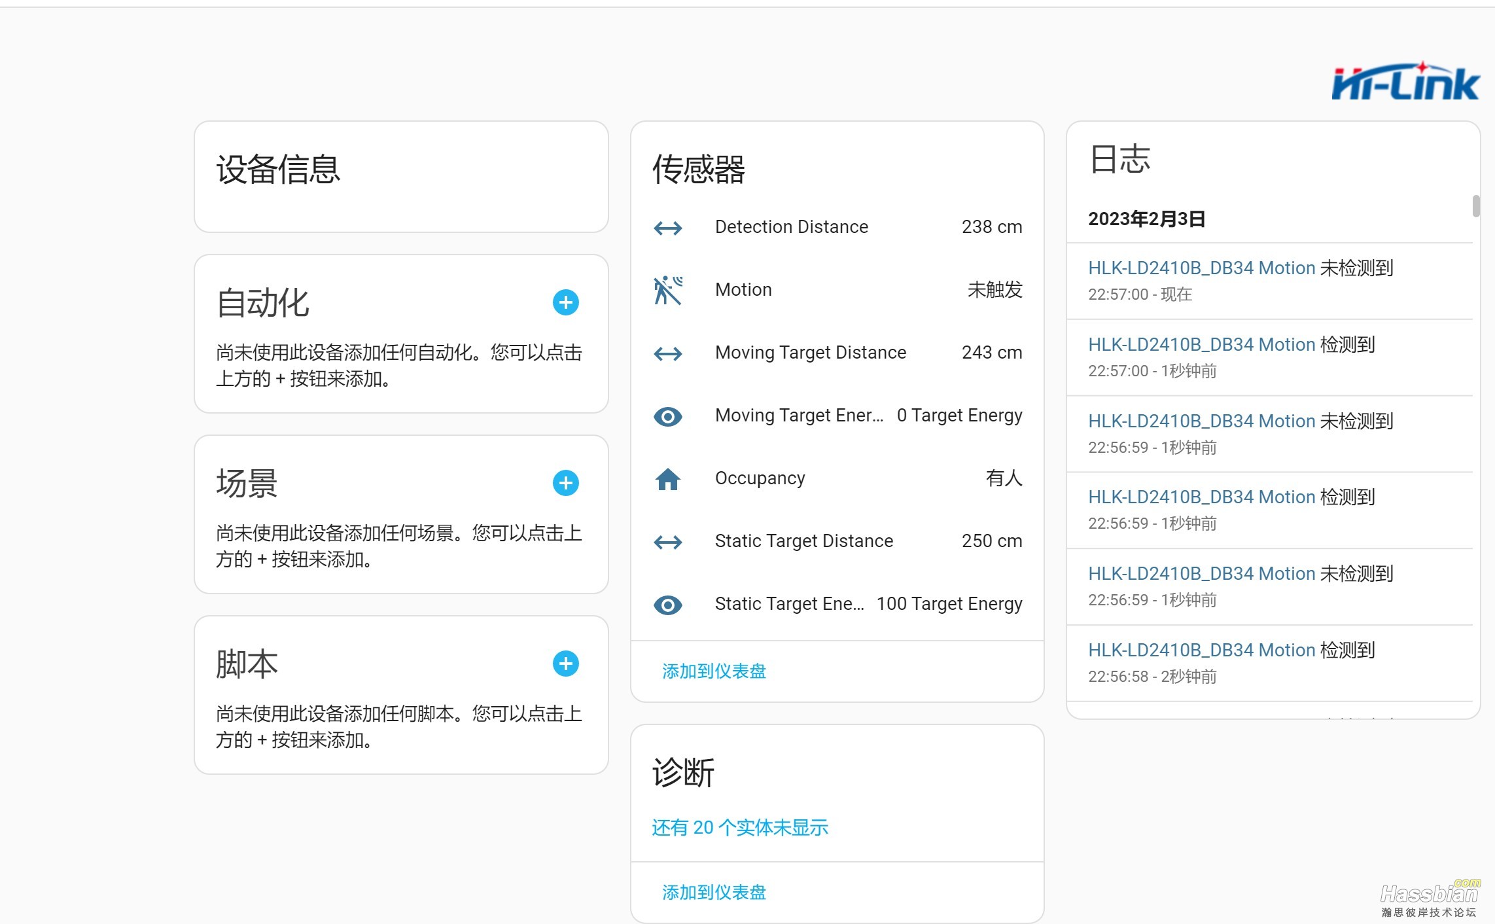This screenshot has height=924, width=1495.
Task: Click the 有人 occupancy state
Action: point(1004,478)
